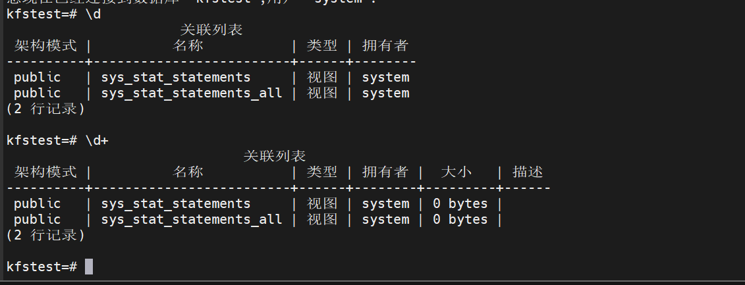Click the (2 行记录) line below the \d+ table
Viewport: 745px width, 285px height.
click(45, 235)
